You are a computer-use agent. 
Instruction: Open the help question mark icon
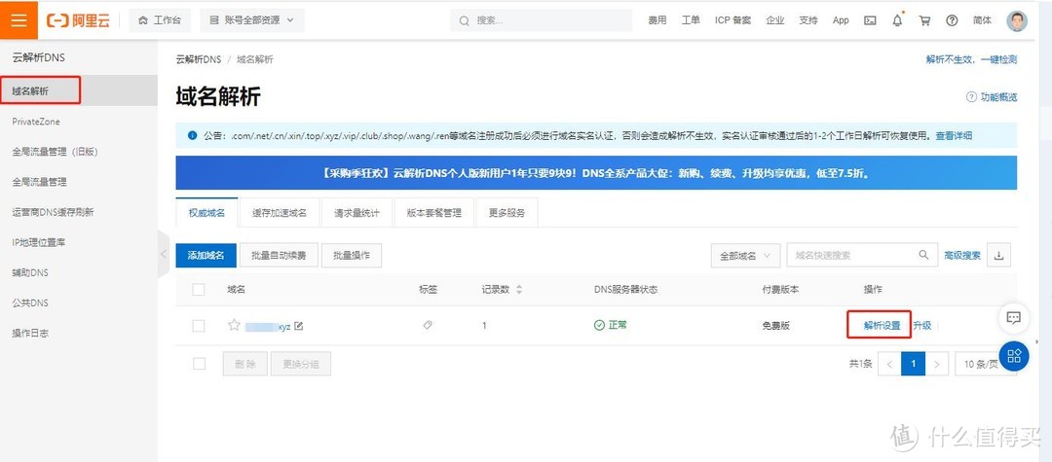click(952, 20)
